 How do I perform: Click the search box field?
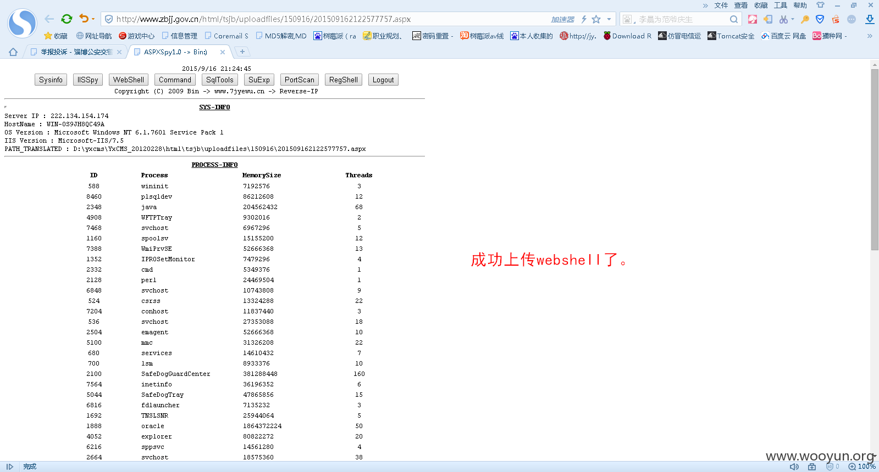pos(682,19)
